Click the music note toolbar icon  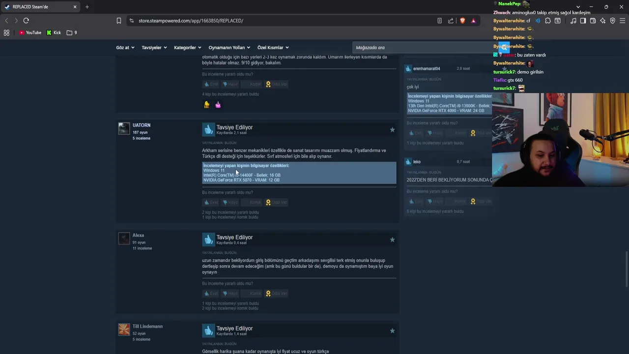(573, 21)
